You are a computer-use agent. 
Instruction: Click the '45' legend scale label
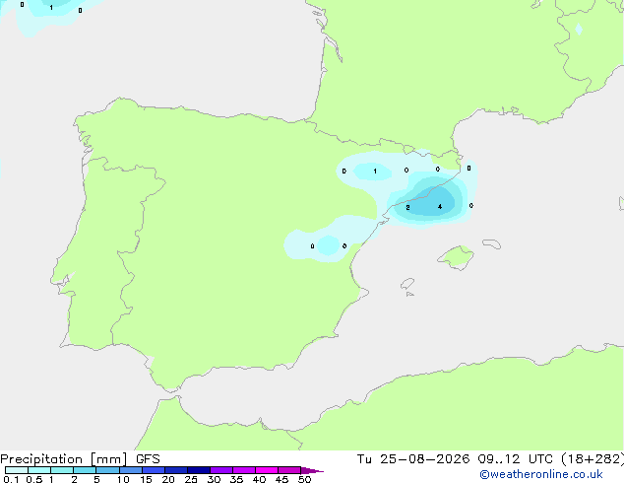tap(281, 479)
